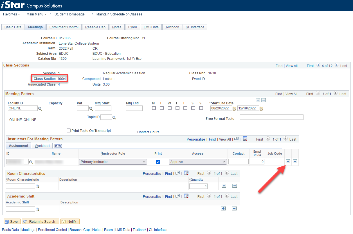Delete the instructor row
Viewport: 353px width, 234px height.
pyautogui.click(x=295, y=161)
